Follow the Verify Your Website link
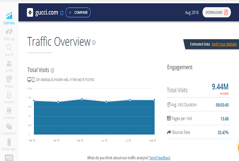239x161 pixels. pos(224,44)
